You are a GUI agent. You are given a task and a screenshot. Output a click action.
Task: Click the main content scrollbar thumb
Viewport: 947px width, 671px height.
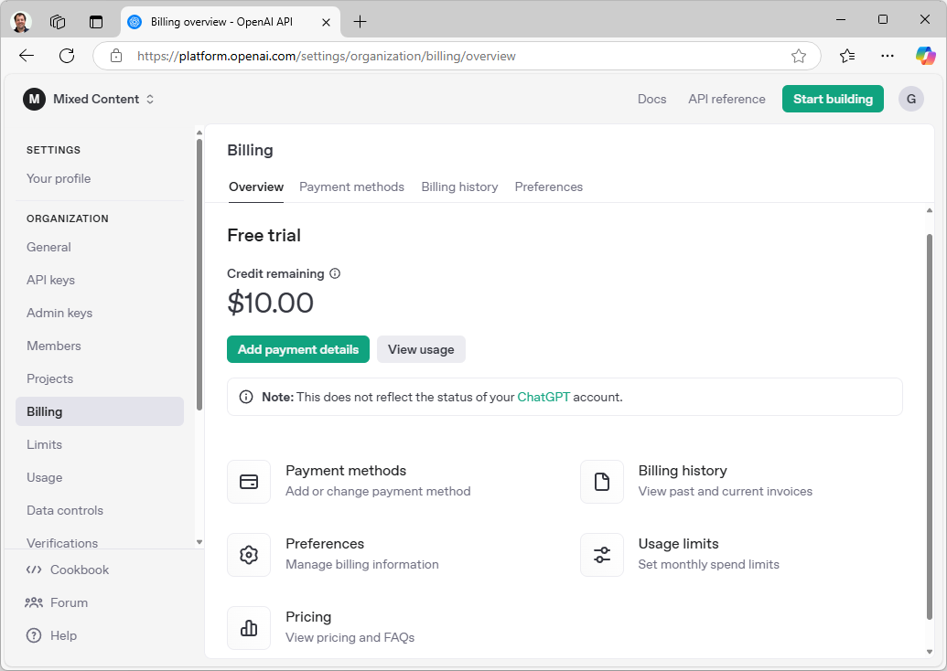tap(930, 426)
